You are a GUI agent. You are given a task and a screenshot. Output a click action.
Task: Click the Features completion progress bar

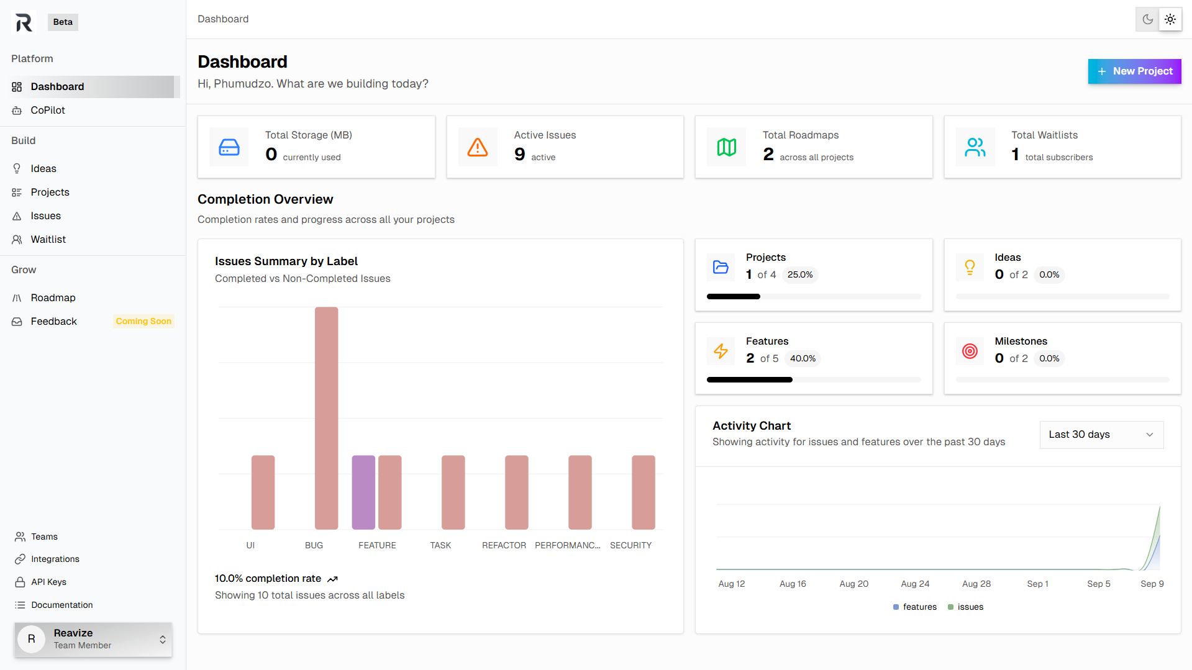814,379
